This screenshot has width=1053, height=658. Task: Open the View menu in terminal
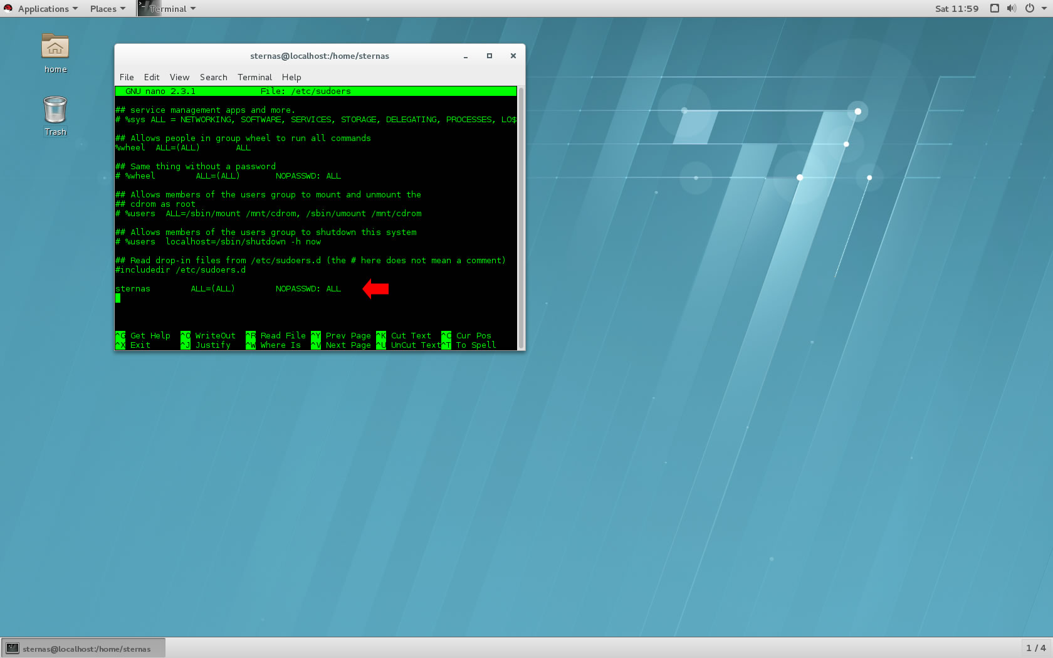click(x=179, y=77)
